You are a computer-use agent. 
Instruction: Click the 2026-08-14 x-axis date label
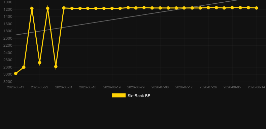pyautogui.click(x=256, y=87)
